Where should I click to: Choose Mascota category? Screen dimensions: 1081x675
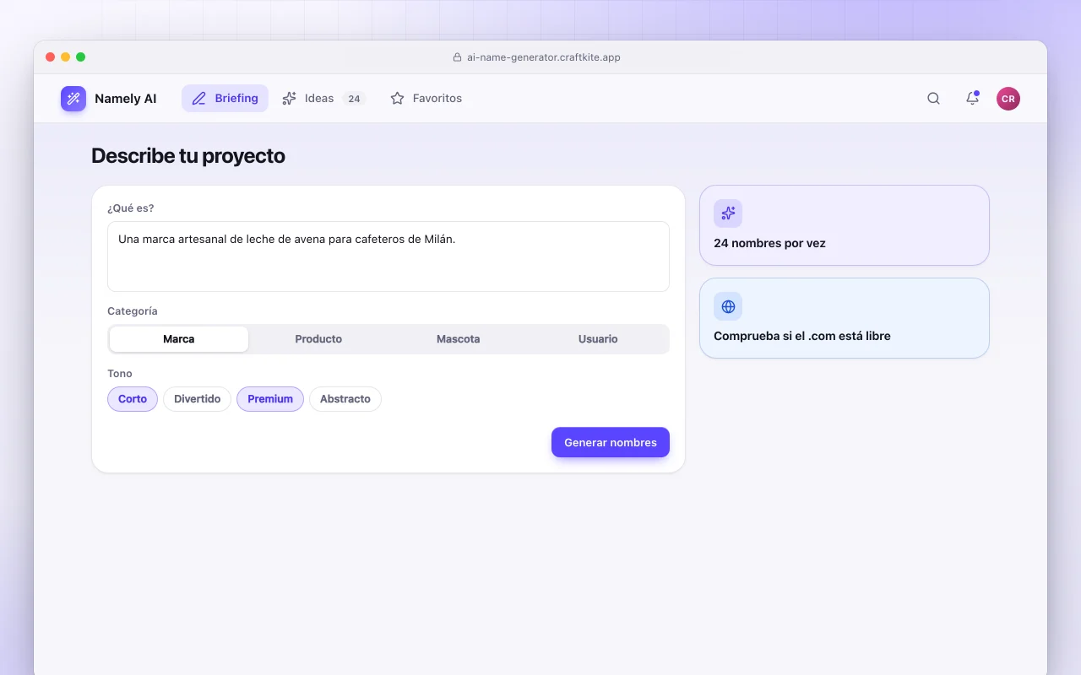click(459, 339)
